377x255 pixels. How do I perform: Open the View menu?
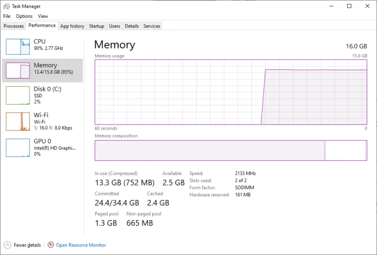tap(43, 16)
